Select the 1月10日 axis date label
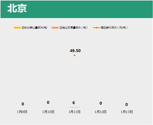 point(48,112)
